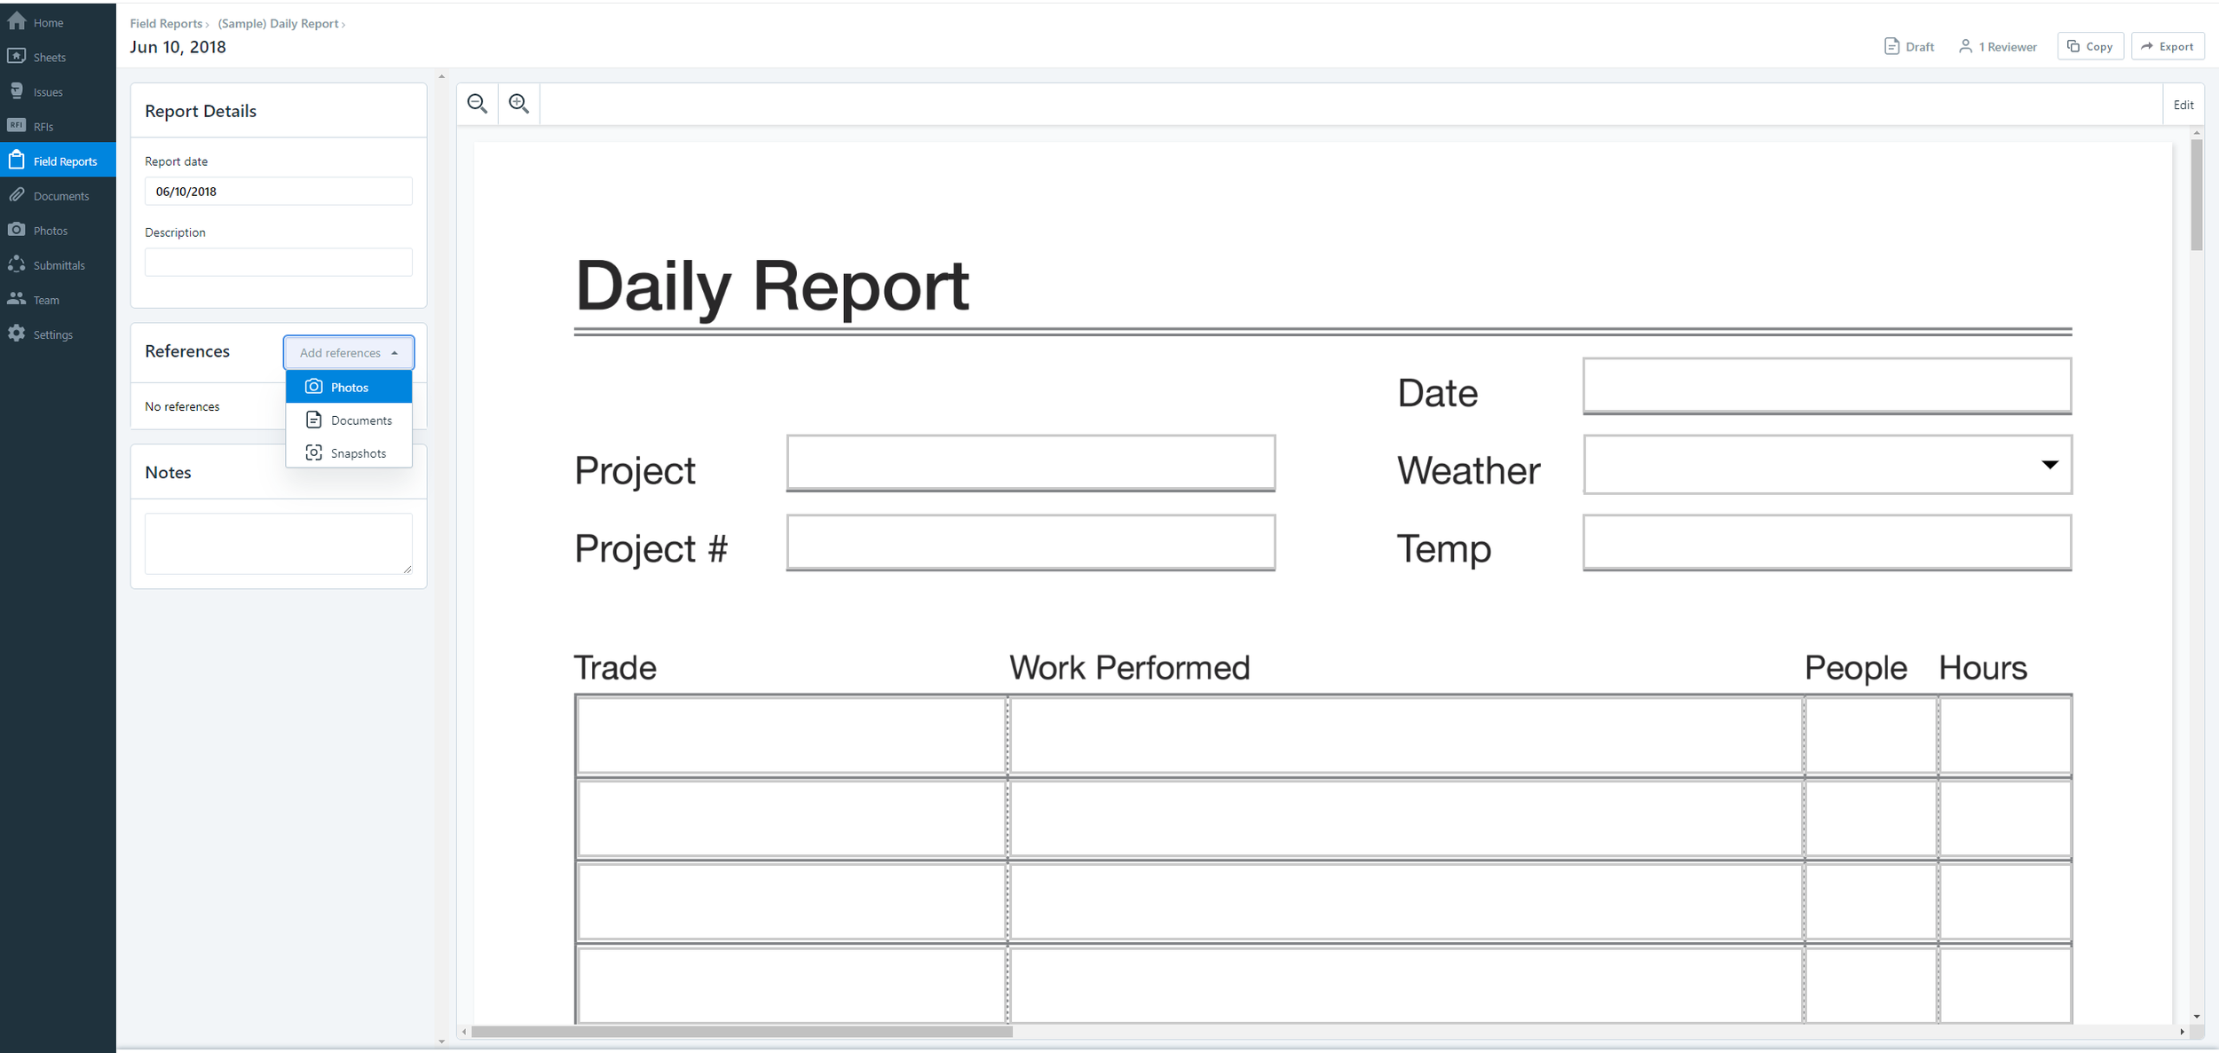
Task: Select Photos from Add references dropdown
Action: tap(350, 387)
